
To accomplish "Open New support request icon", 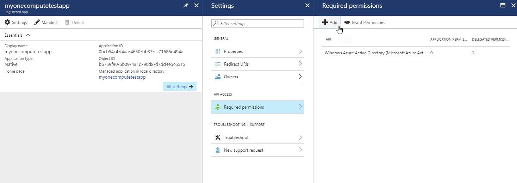I will pos(218,150).
